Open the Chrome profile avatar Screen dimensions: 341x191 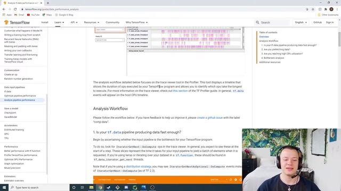click(331, 10)
